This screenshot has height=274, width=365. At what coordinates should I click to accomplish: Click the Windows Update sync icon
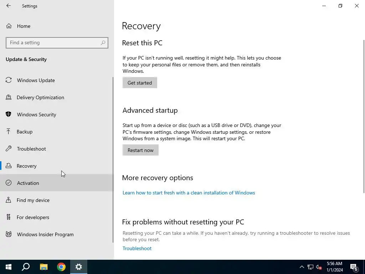tap(9, 80)
